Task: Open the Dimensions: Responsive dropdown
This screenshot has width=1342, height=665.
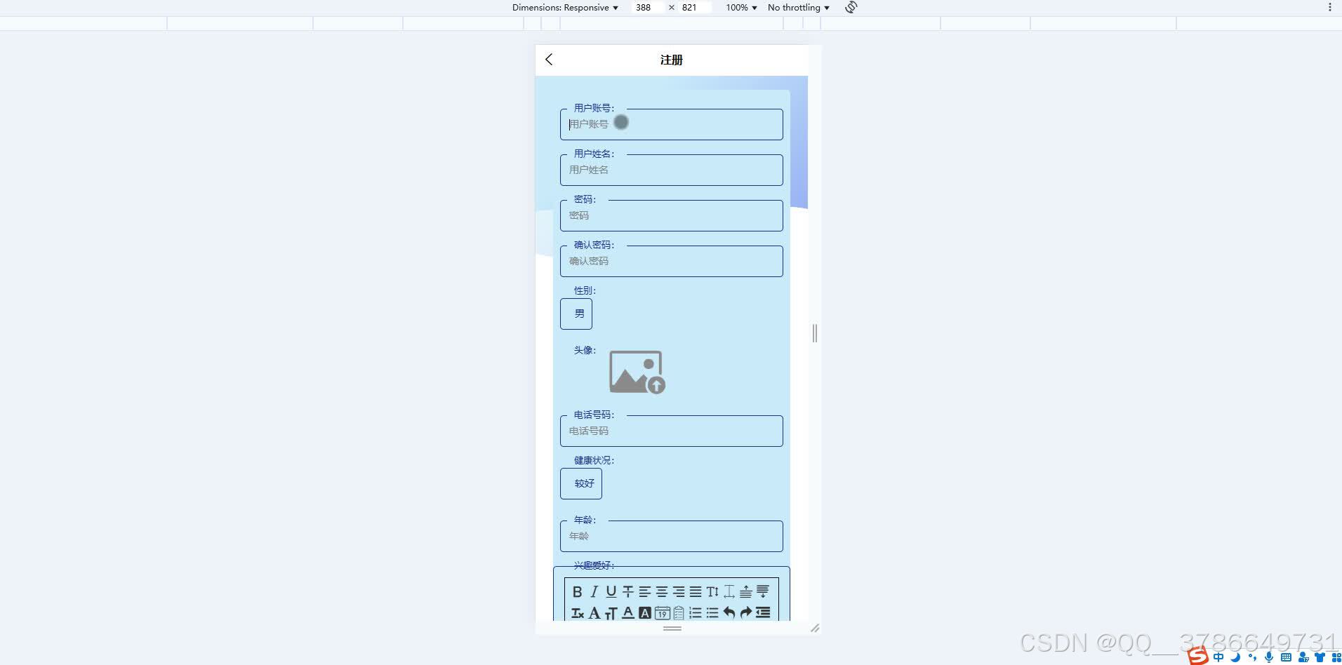Action: pos(565,8)
